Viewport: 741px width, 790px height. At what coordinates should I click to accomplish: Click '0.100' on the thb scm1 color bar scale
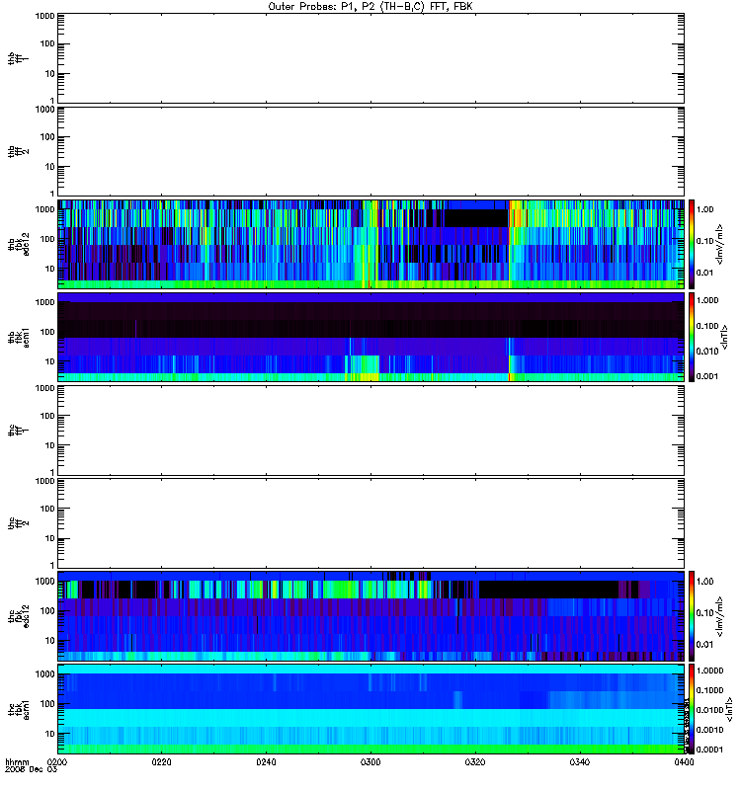[x=707, y=326]
